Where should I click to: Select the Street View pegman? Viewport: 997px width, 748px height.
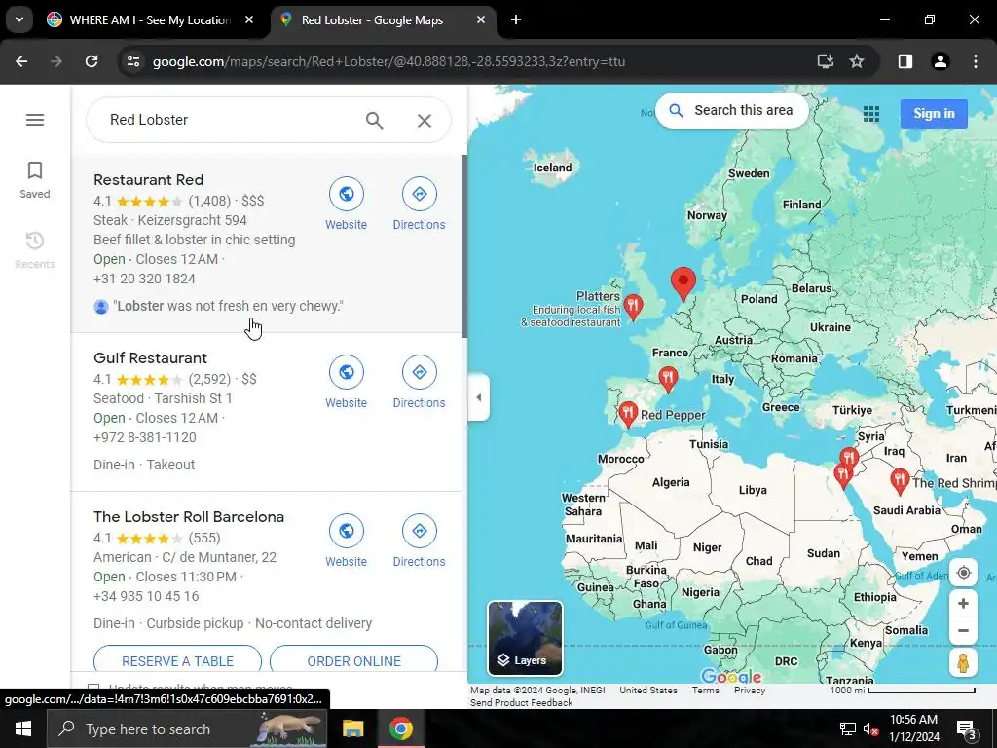click(963, 662)
